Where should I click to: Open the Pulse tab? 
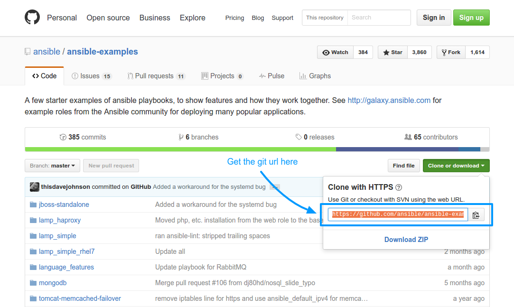[271, 76]
